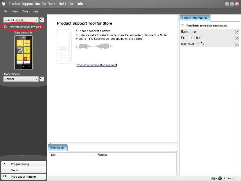The image size is (241, 181).
Task: Enable Read basic information automatically
Action: (x=183, y=26)
